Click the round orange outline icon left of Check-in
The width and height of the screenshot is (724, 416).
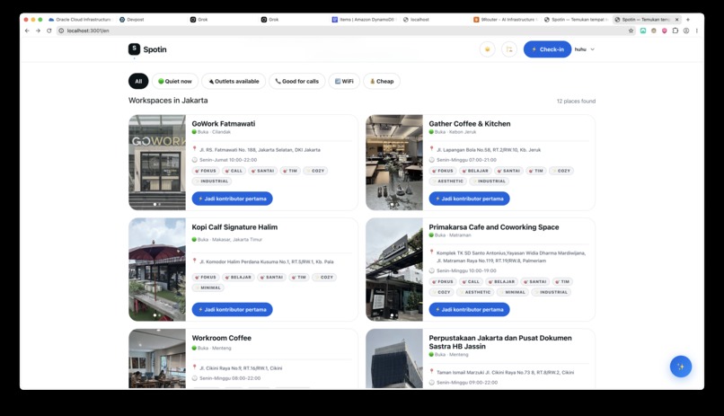point(509,49)
